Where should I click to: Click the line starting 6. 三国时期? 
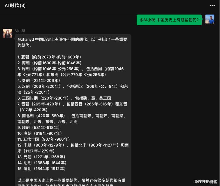(64, 98)
